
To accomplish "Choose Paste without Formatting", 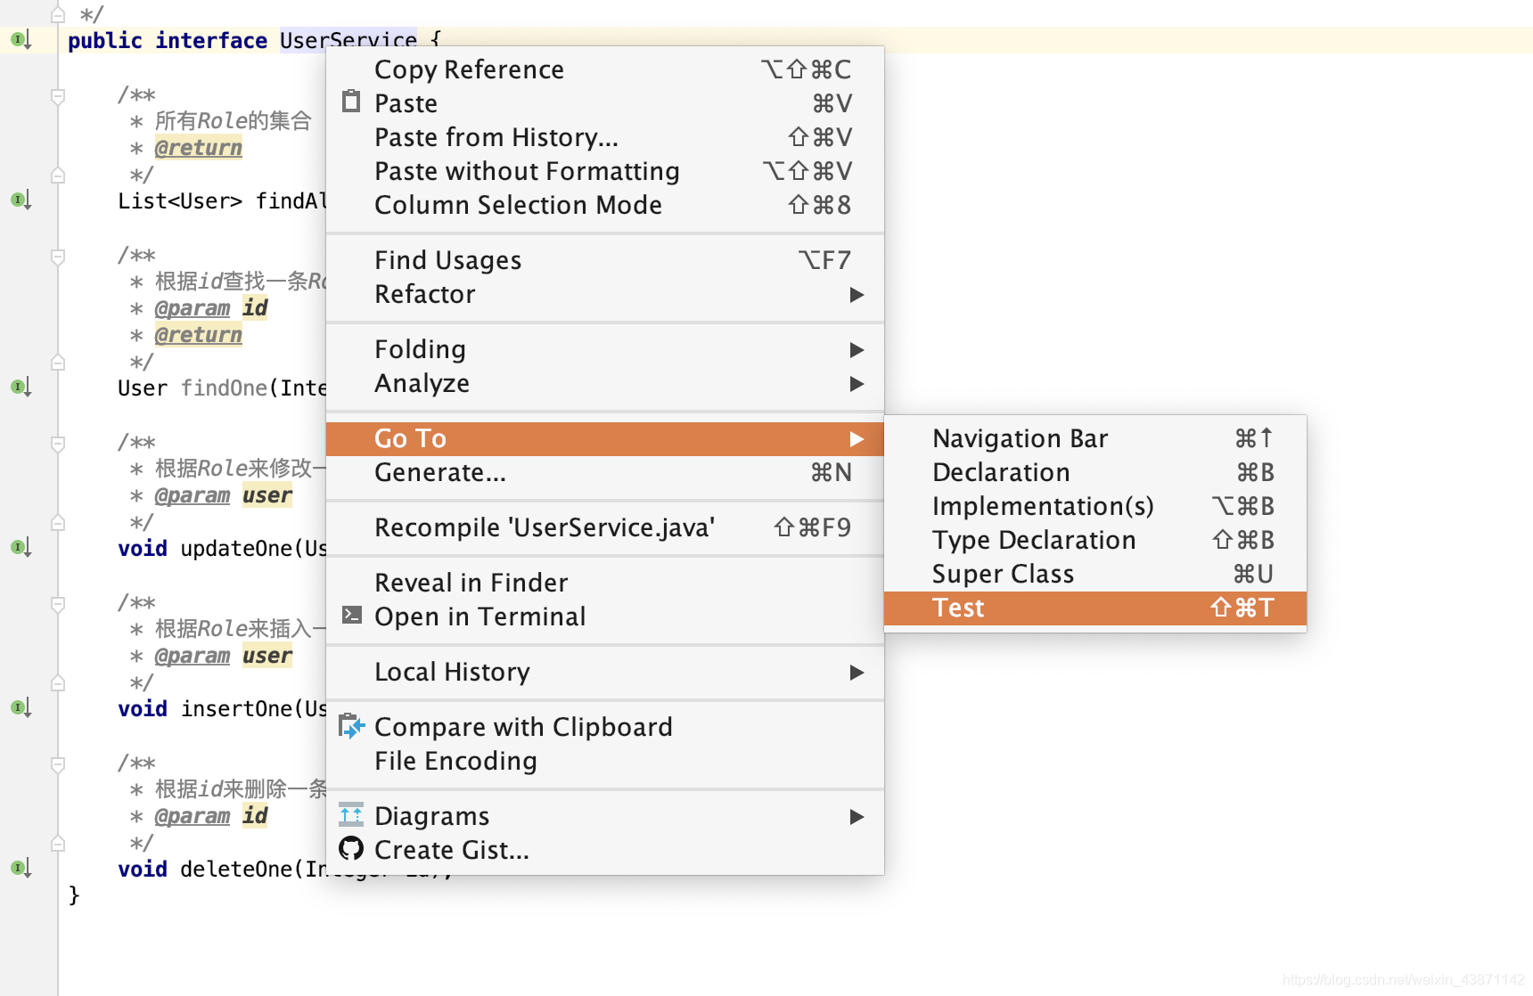I will (605, 171).
